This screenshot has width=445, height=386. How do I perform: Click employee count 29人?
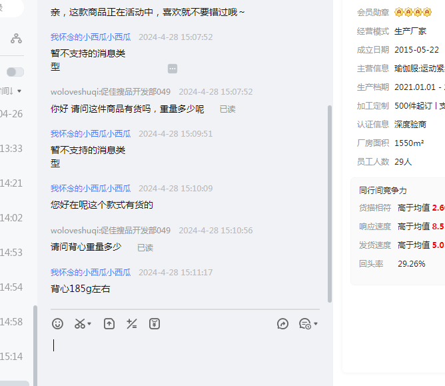(x=403, y=161)
